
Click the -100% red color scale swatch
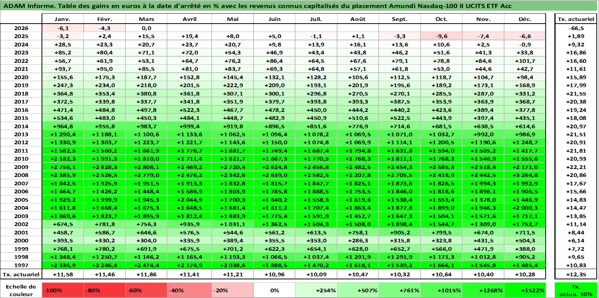[x=63, y=290]
